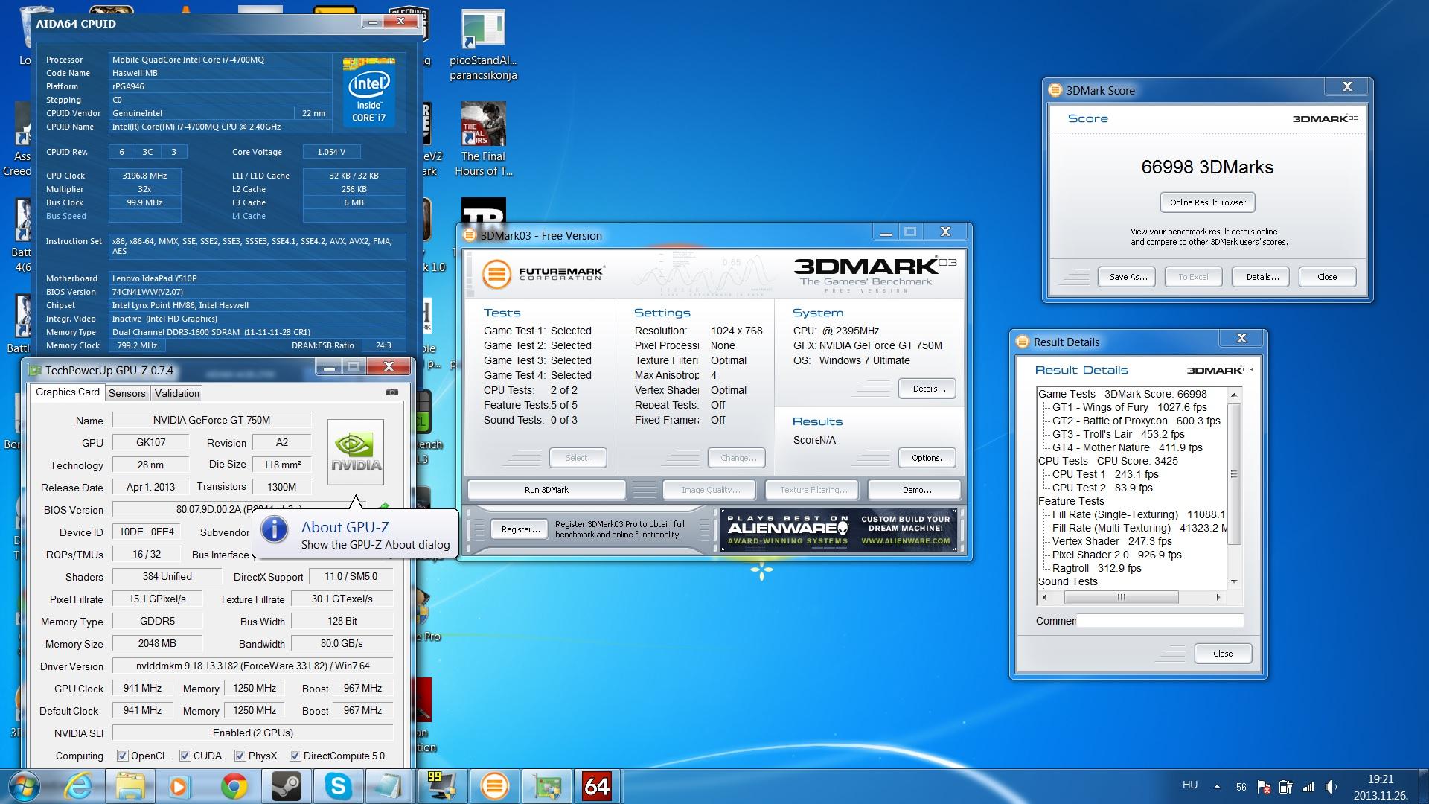This screenshot has width=1429, height=804.
Task: Open volume speaker tray icon
Action: [1331, 787]
